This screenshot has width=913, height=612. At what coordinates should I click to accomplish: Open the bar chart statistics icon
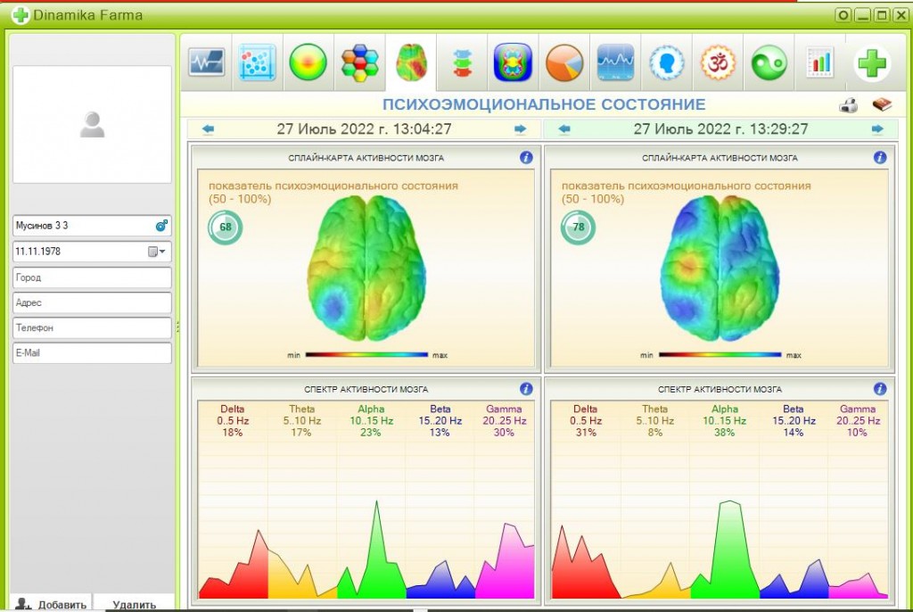coord(820,62)
